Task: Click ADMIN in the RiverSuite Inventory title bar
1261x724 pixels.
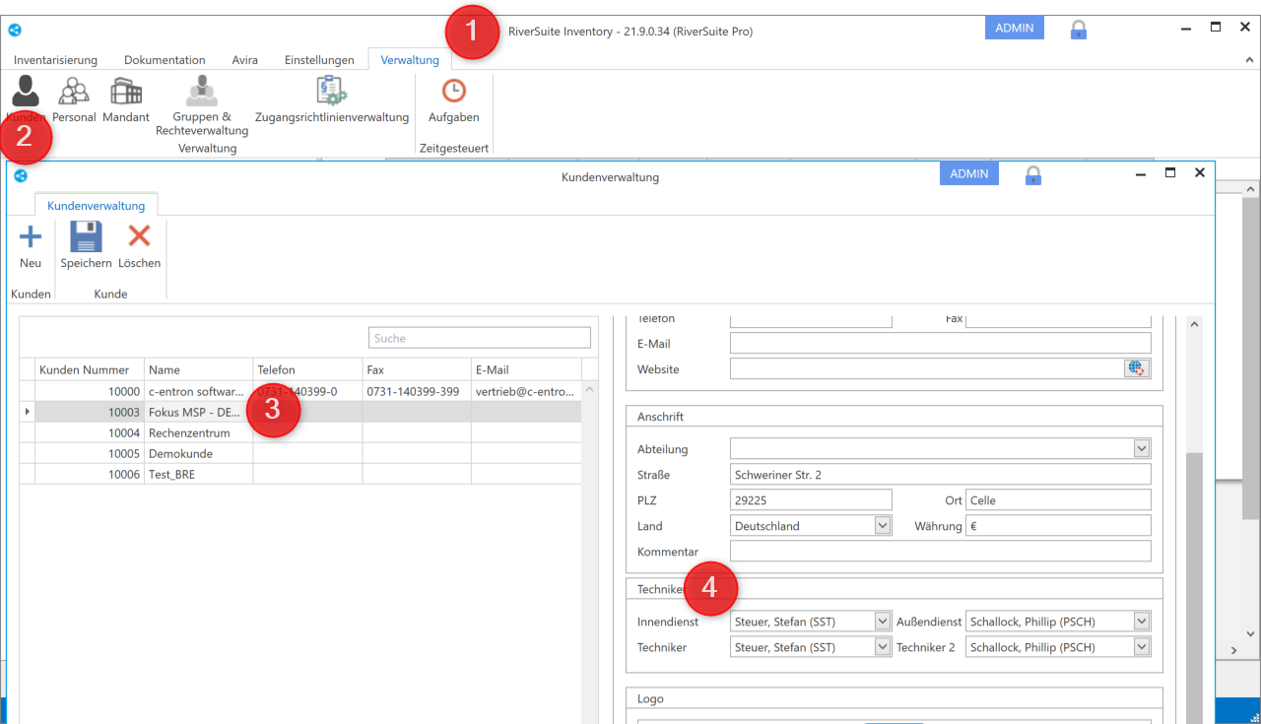Action: [x=1015, y=28]
